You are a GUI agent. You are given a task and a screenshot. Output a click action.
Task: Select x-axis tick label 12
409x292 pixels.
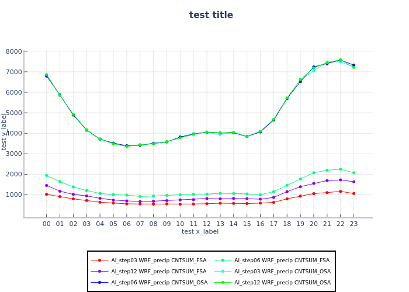coord(207,223)
